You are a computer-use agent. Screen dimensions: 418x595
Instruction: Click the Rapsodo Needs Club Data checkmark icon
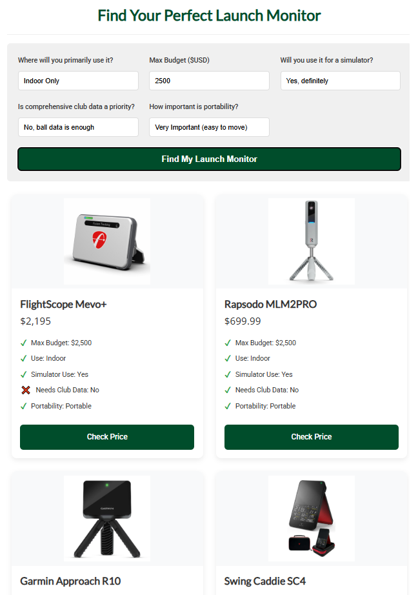click(x=228, y=390)
